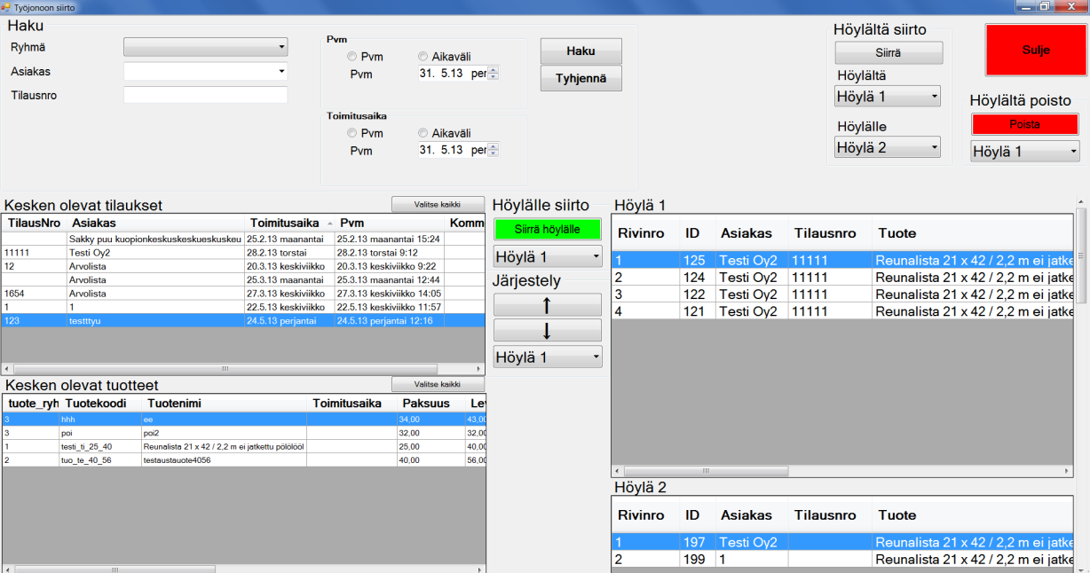The width and height of the screenshot is (1090, 573).
Task: Click the red Sulje button
Action: pos(1035,50)
